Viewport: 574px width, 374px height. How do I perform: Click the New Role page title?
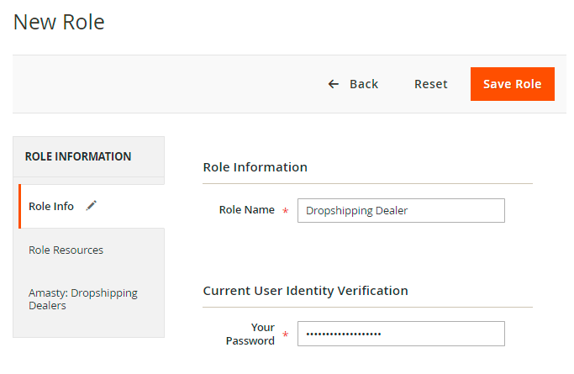(59, 22)
